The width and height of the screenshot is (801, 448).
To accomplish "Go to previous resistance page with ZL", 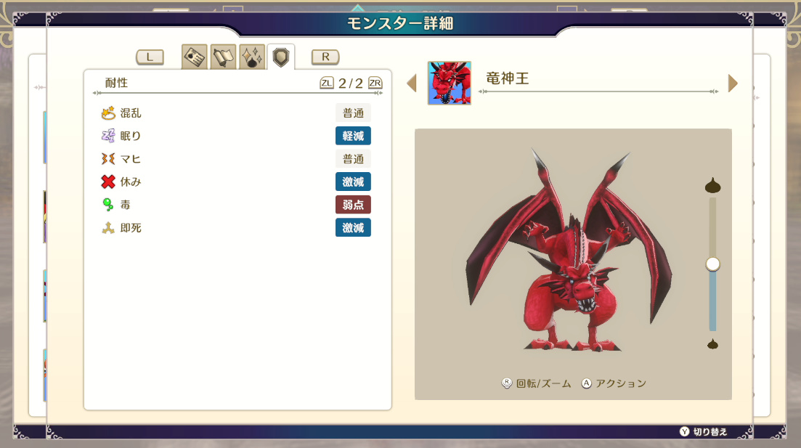I will pos(327,83).
